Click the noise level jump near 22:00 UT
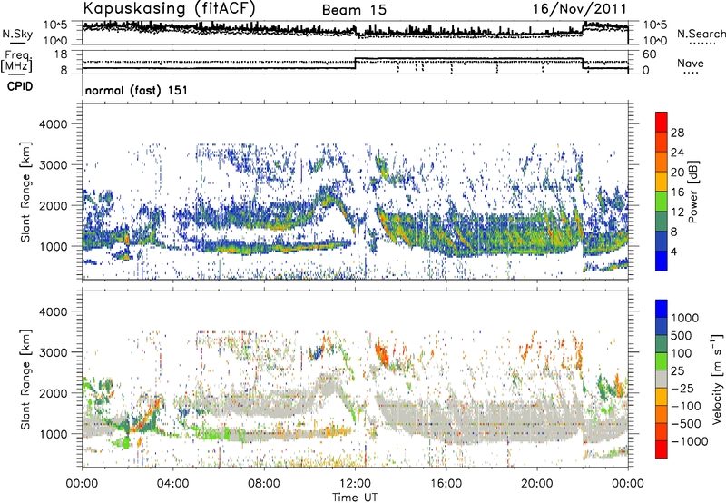Viewport: 726px width, 503px height. 583,27
